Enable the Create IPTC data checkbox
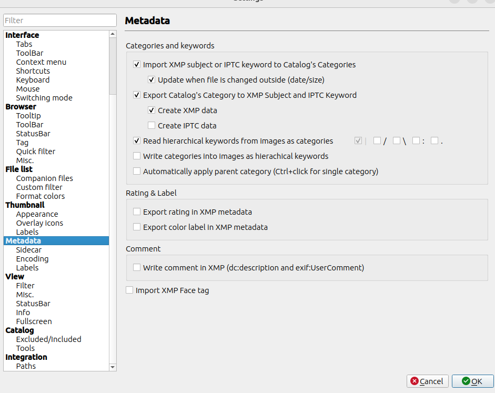 [x=151, y=126]
